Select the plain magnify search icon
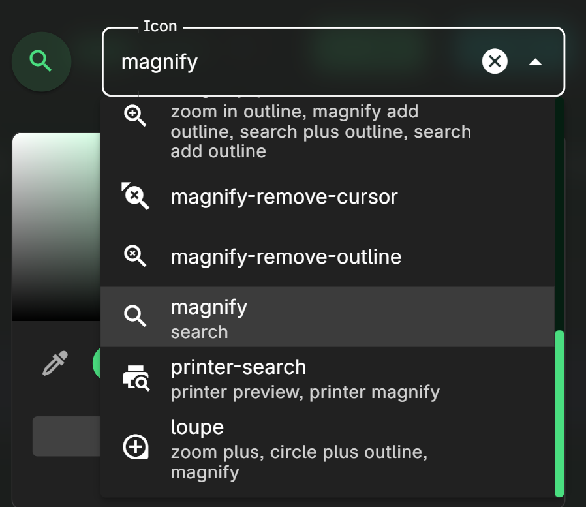 click(x=135, y=316)
